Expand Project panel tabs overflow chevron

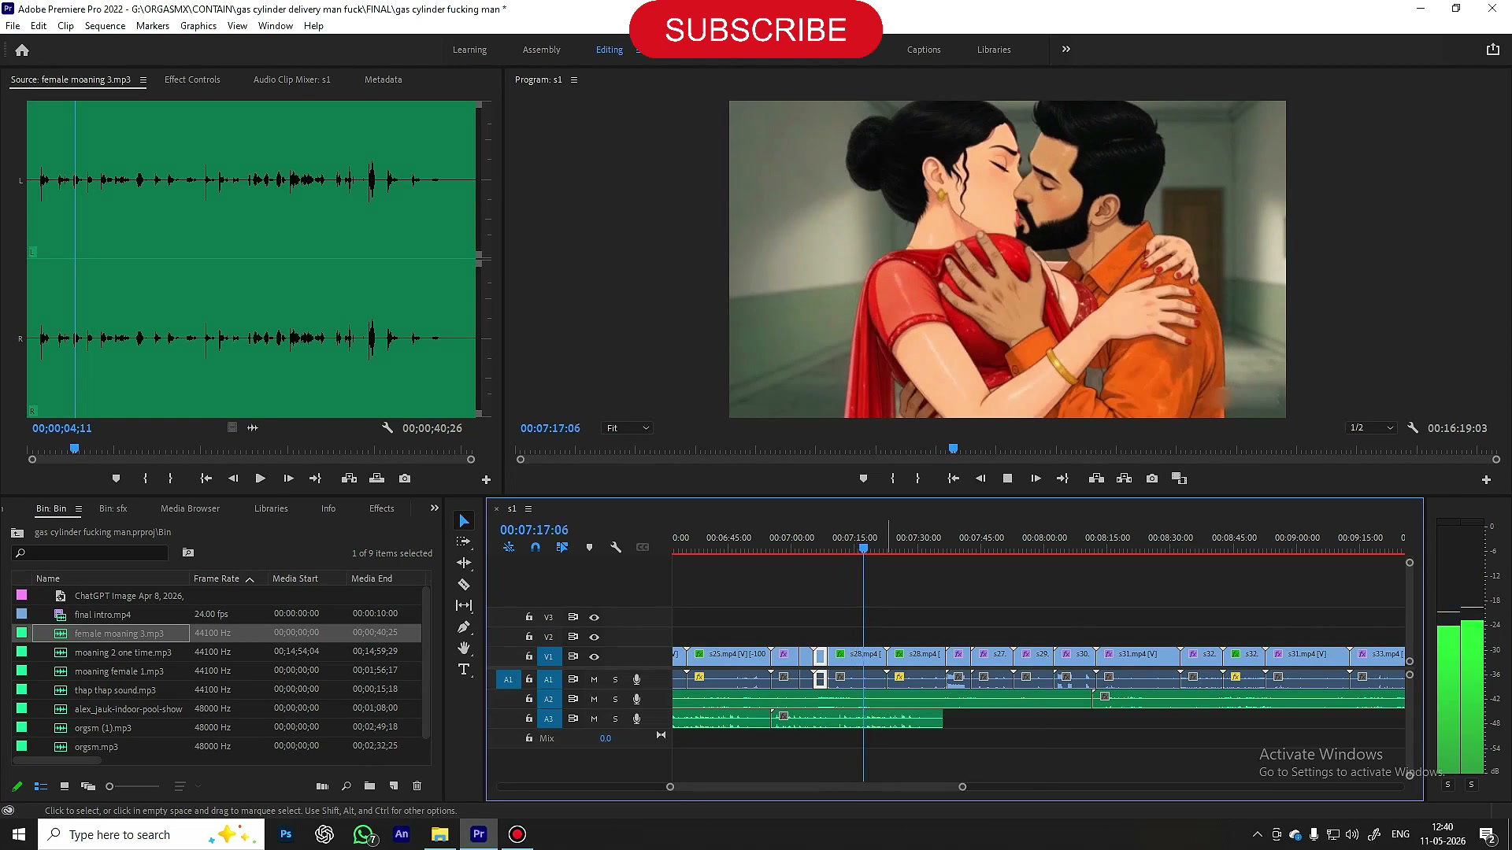434,508
